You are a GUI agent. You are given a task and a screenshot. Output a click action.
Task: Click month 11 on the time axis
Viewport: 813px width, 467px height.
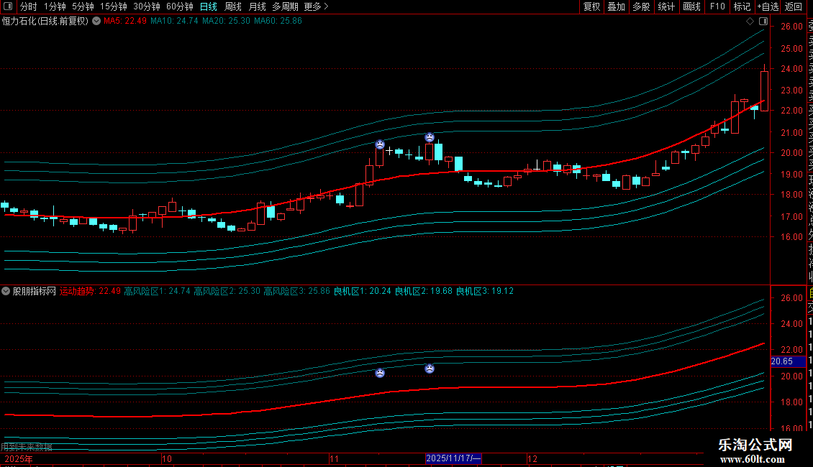click(334, 458)
